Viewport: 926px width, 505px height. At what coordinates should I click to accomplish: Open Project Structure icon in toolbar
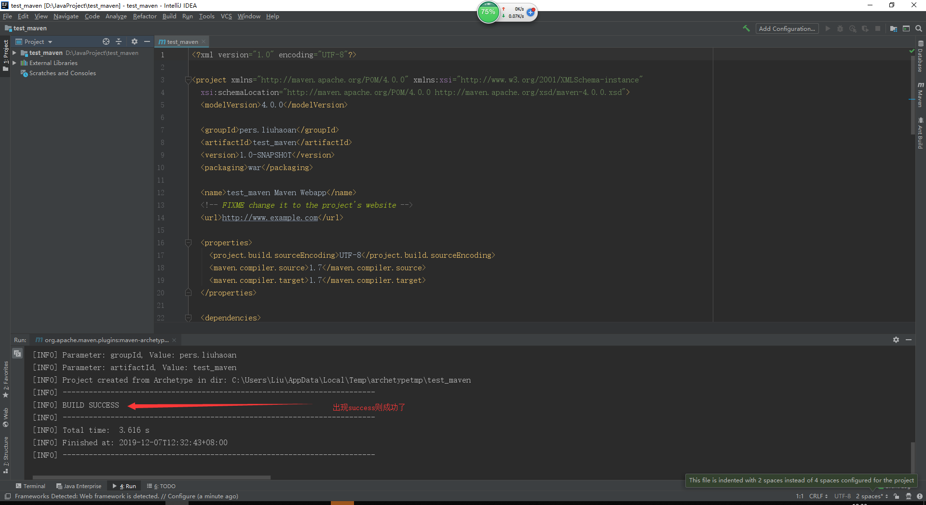pyautogui.click(x=893, y=28)
